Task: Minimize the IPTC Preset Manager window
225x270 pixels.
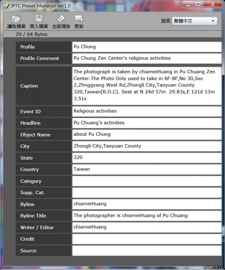Action: (188, 4)
